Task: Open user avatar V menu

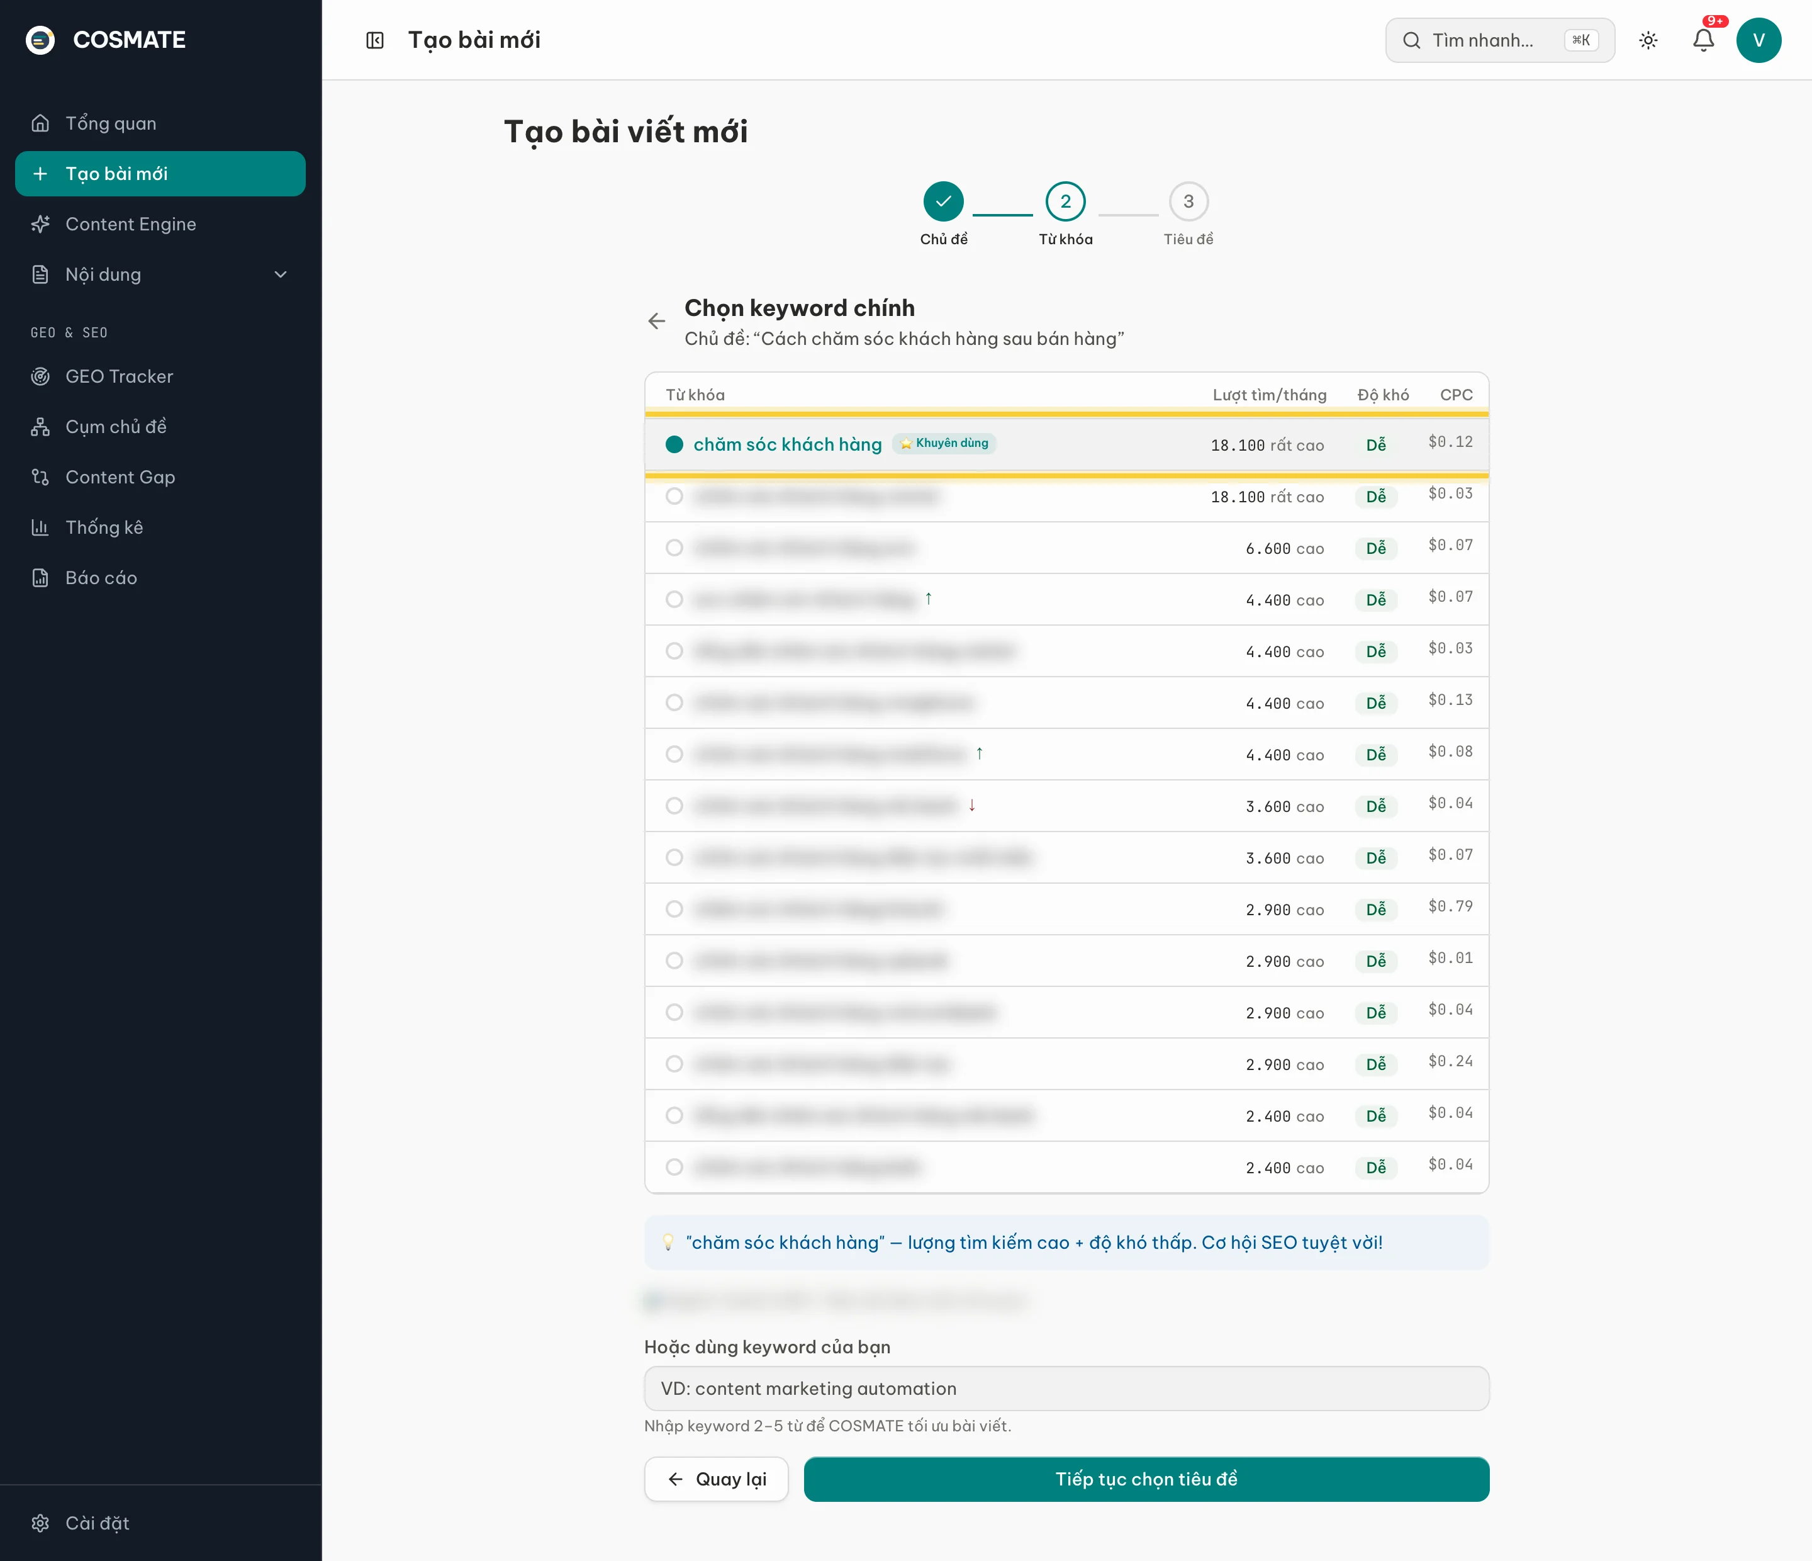Action: [x=1758, y=40]
